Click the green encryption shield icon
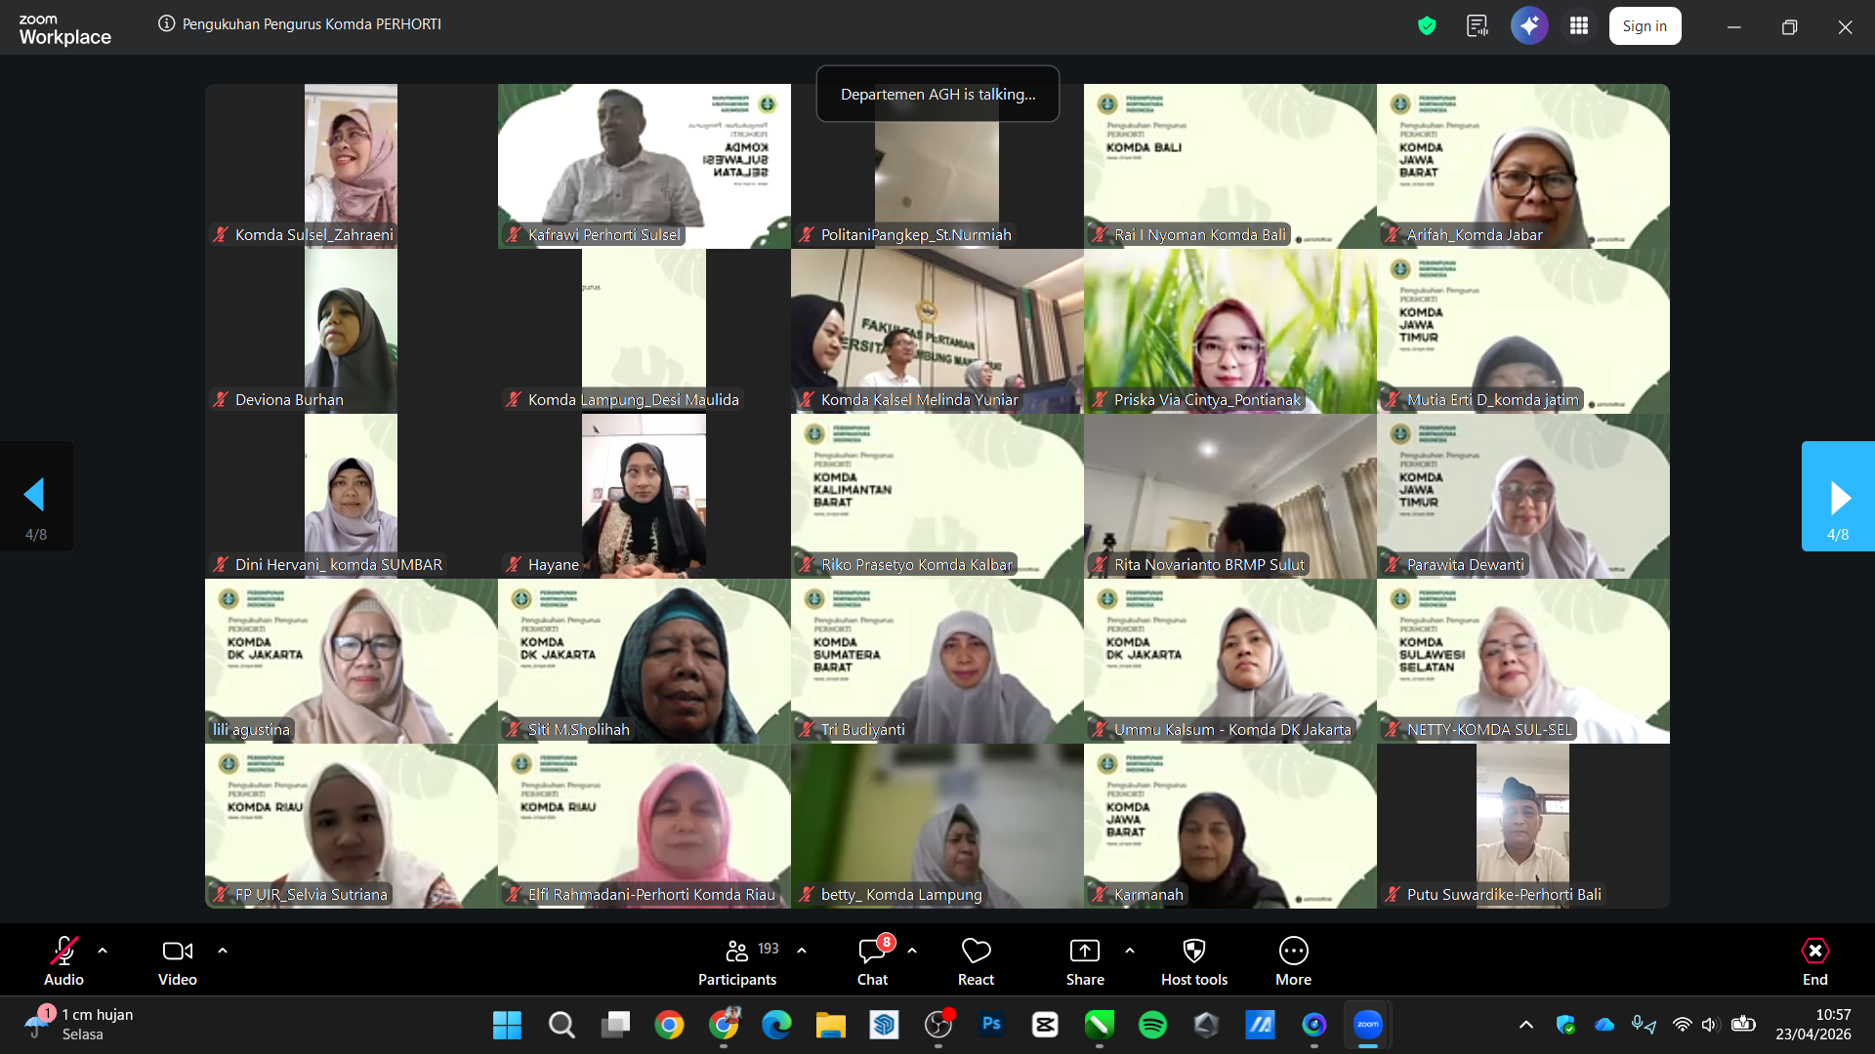 (1427, 26)
